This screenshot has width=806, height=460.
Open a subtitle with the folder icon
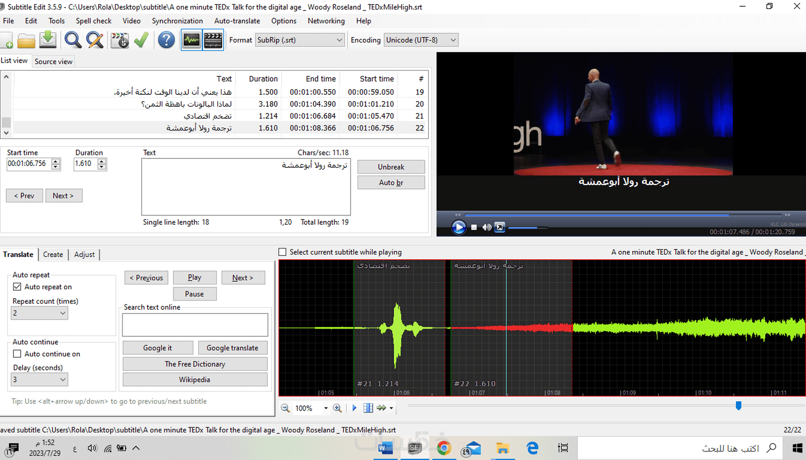(26, 40)
